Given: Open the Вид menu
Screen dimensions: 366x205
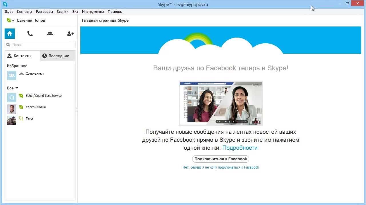Looking at the screenshot, I should [x=75, y=12].
